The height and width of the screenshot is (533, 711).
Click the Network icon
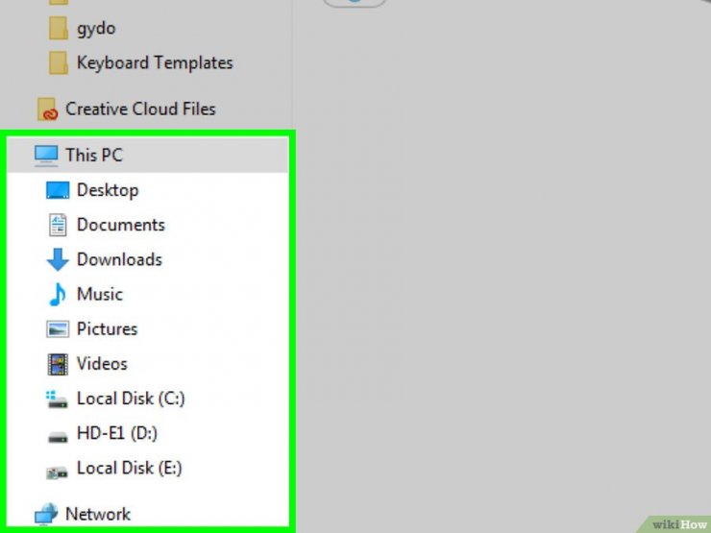pyautogui.click(x=46, y=515)
